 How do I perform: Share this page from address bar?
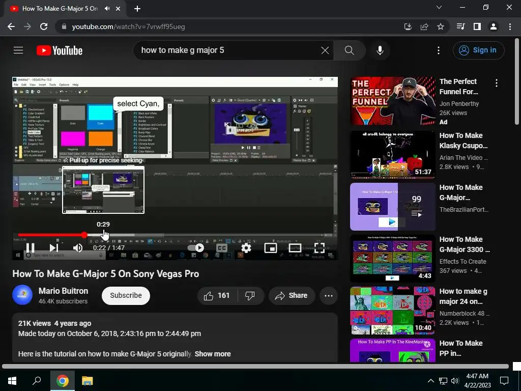424,26
